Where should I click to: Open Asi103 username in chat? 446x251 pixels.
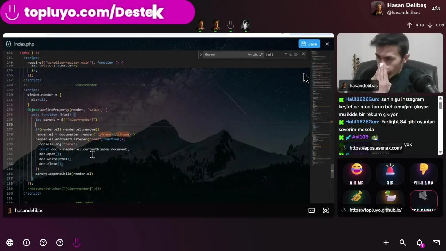pyautogui.click(x=360, y=137)
